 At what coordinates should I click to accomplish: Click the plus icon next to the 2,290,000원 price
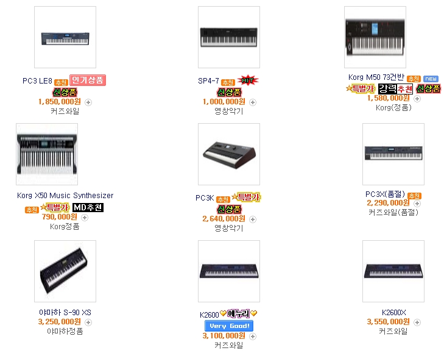[417, 204]
